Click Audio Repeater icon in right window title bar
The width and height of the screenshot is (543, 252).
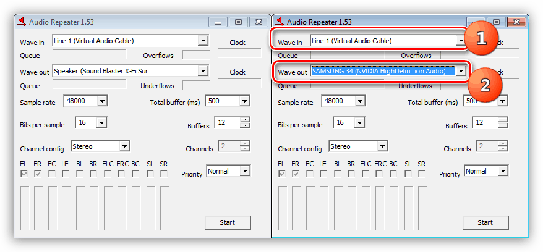pos(280,22)
